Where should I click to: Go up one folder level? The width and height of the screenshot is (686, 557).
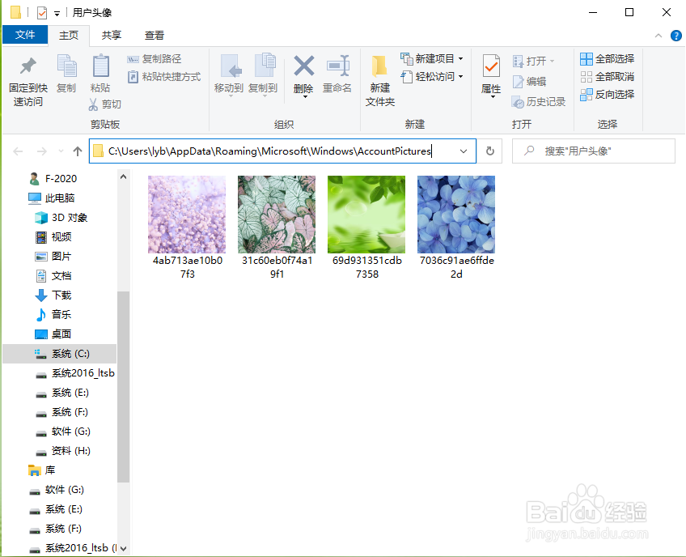(x=78, y=151)
